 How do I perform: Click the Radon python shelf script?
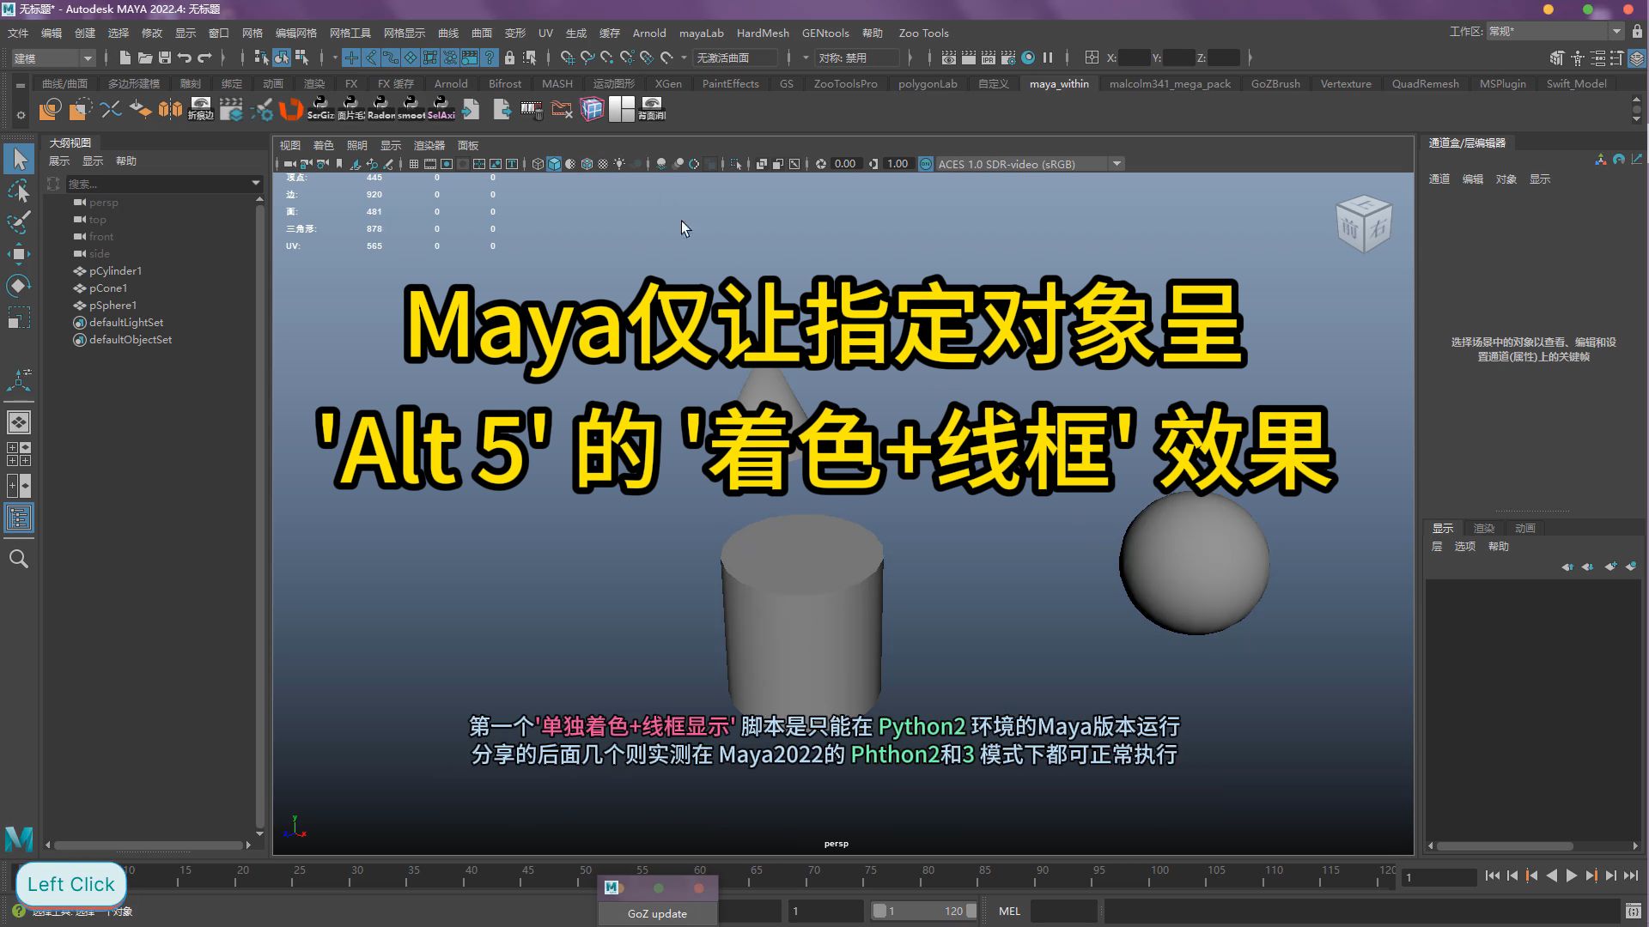[380, 108]
